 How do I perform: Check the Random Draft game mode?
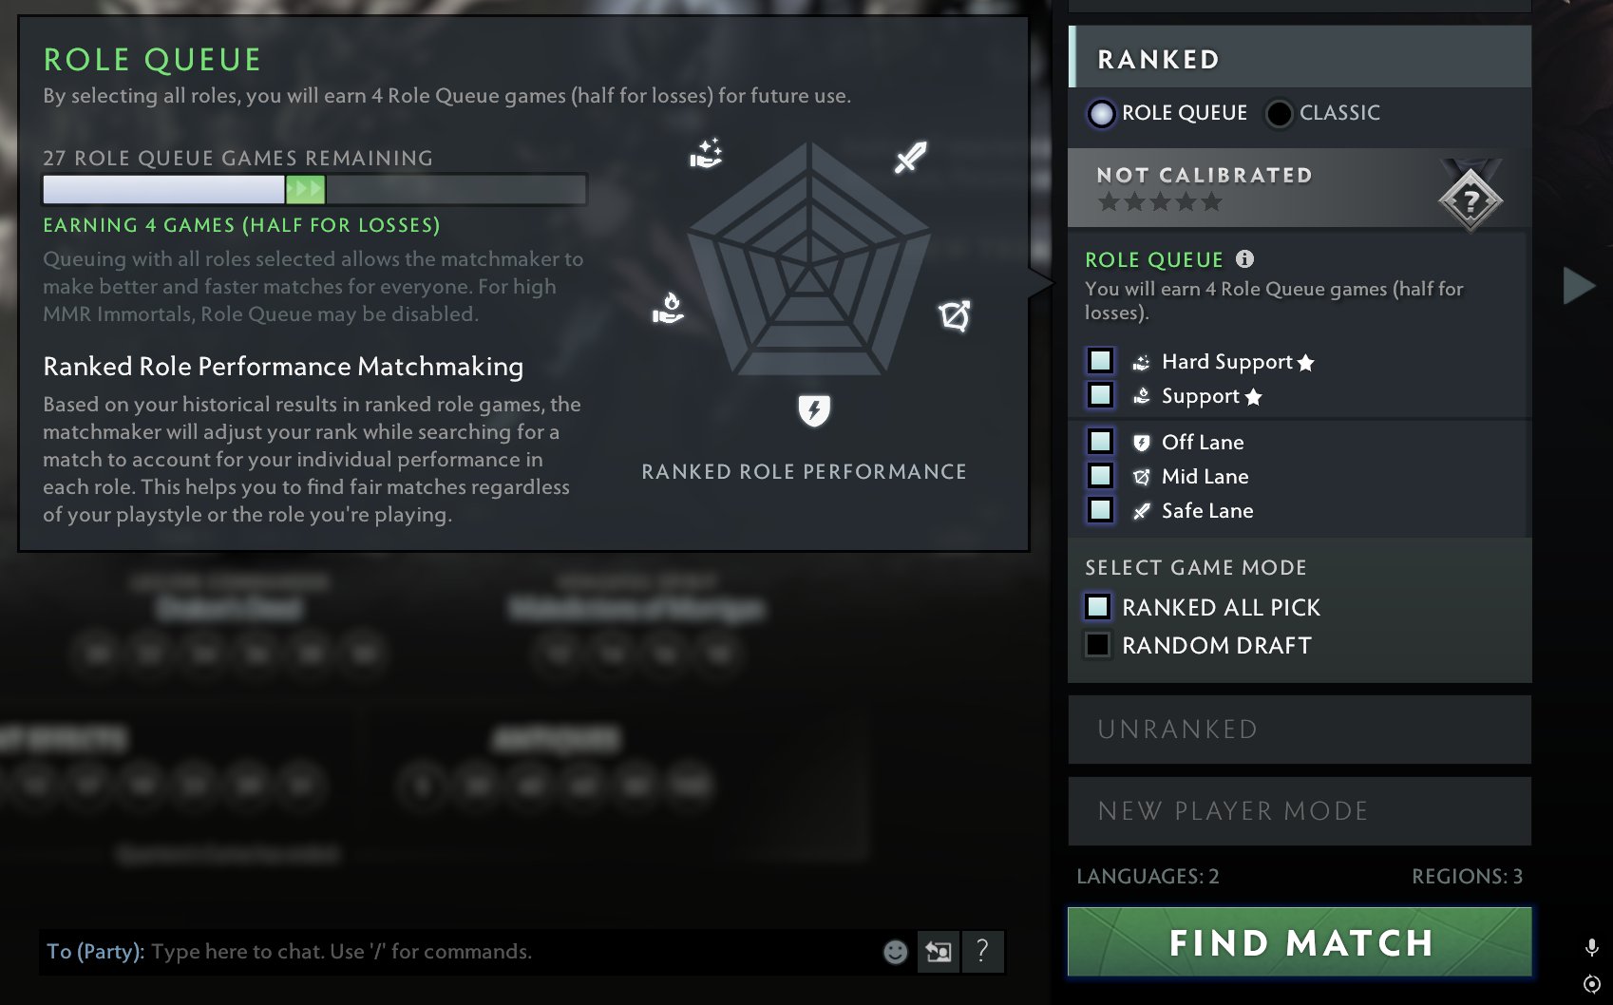tap(1097, 645)
